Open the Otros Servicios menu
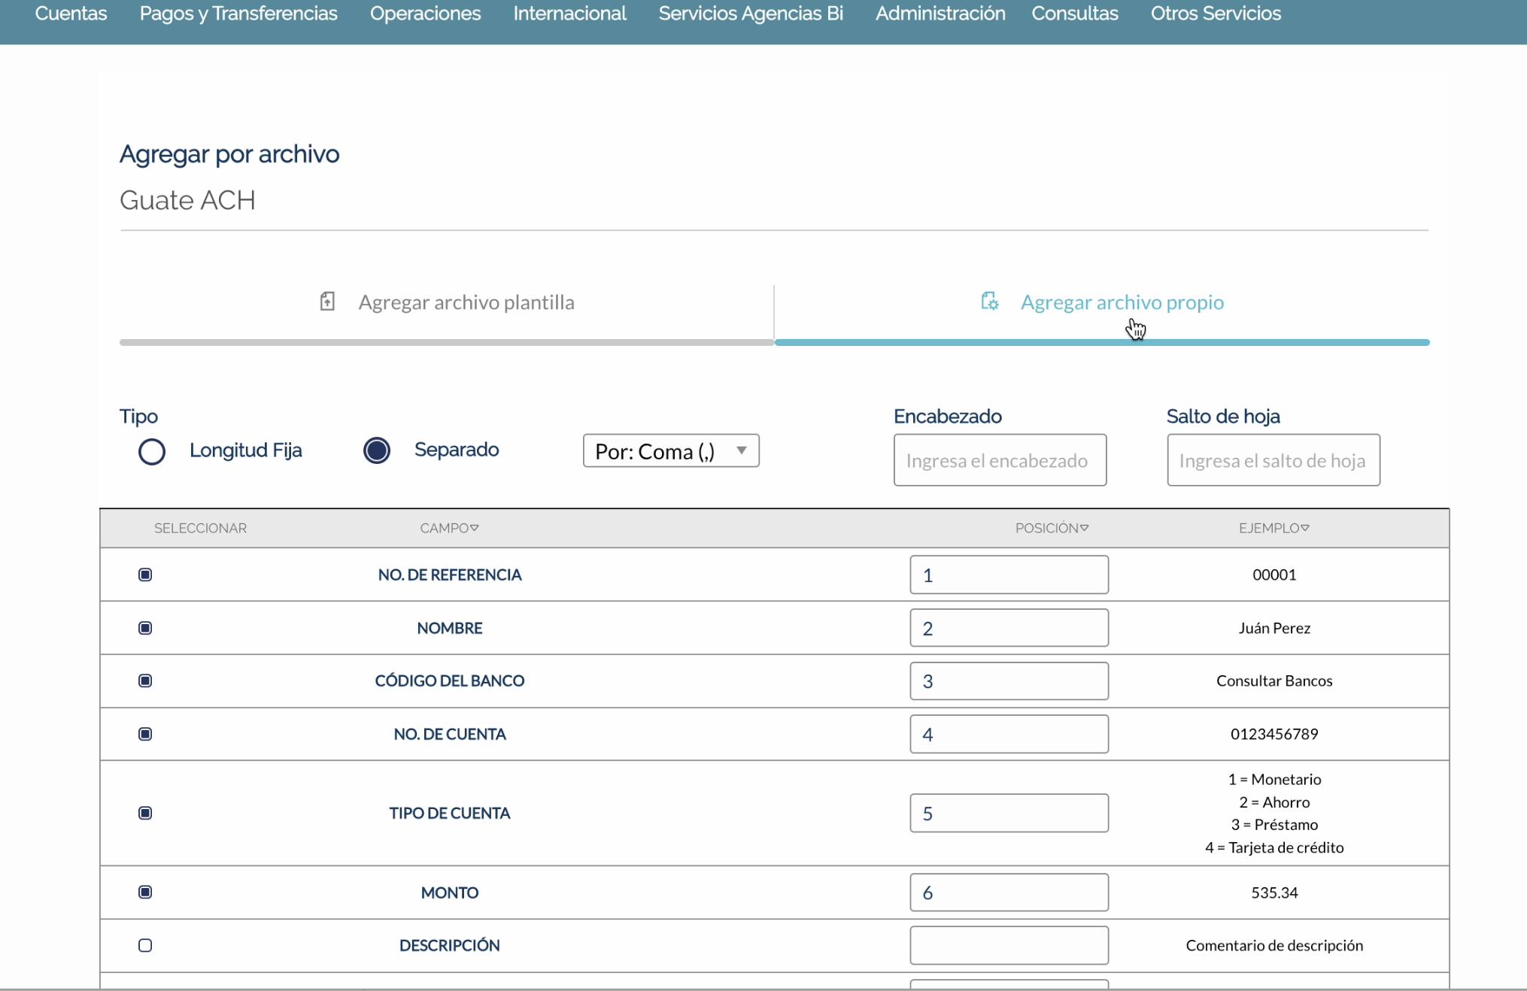The width and height of the screenshot is (1527, 991). [1216, 14]
